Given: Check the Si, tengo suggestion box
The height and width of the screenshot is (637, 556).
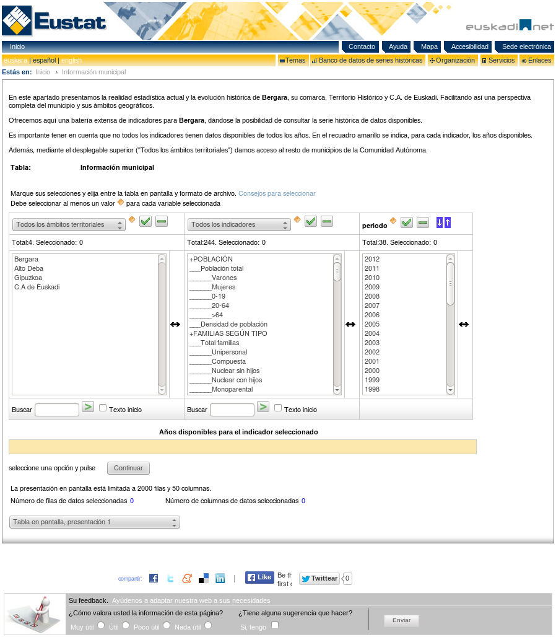Looking at the screenshot, I should point(275,626).
